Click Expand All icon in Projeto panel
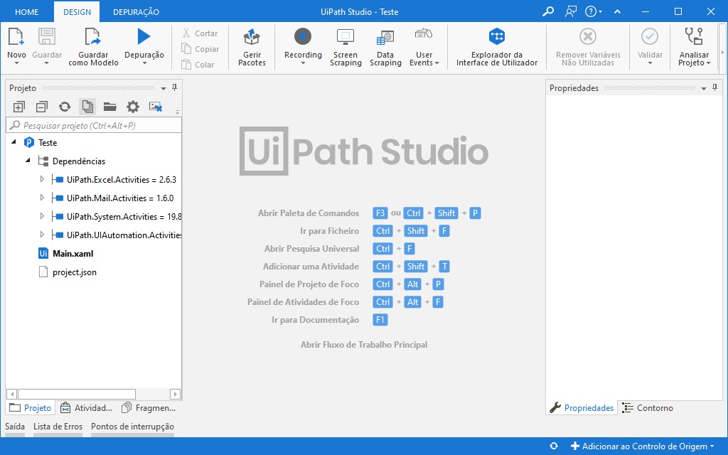 click(18, 107)
